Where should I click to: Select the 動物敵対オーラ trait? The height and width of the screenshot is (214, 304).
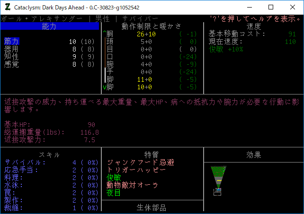tap(133, 185)
